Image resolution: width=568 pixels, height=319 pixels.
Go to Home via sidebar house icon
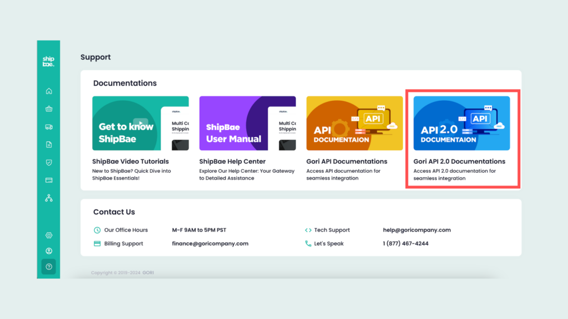49,91
